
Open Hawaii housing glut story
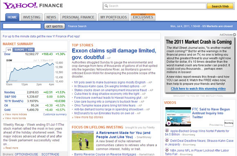(107, 98)
